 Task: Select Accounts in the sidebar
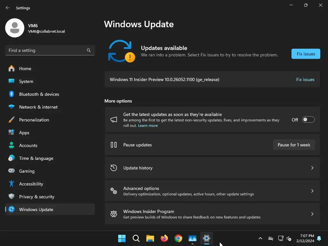pyautogui.click(x=50, y=145)
